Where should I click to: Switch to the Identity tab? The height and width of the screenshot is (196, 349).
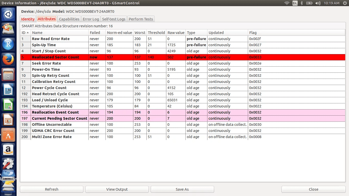pos(28,19)
